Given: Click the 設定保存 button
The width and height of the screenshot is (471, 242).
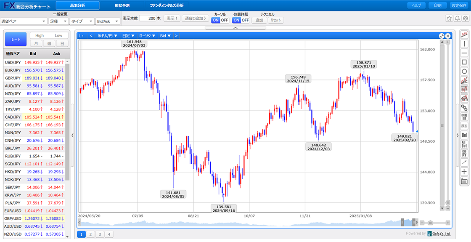Looking at the screenshot, I should [x=459, y=5].
